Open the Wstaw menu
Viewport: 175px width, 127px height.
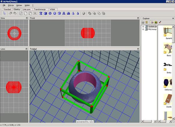(19, 5)
